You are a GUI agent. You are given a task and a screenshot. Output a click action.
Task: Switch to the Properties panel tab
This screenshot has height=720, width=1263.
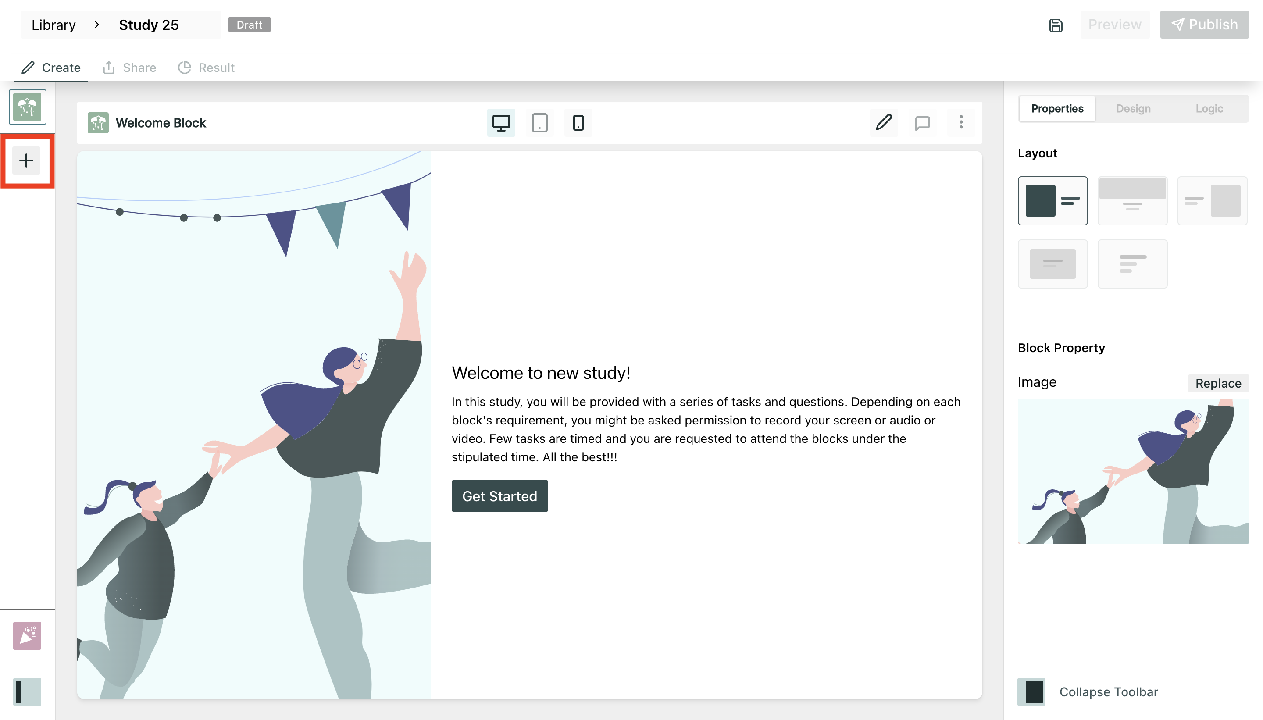tap(1057, 109)
